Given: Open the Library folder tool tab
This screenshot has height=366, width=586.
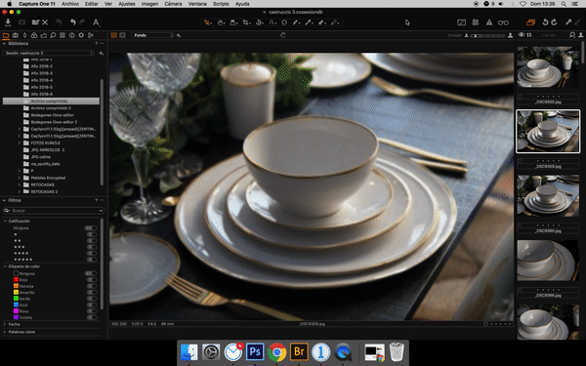Looking at the screenshot, I should point(6,35).
